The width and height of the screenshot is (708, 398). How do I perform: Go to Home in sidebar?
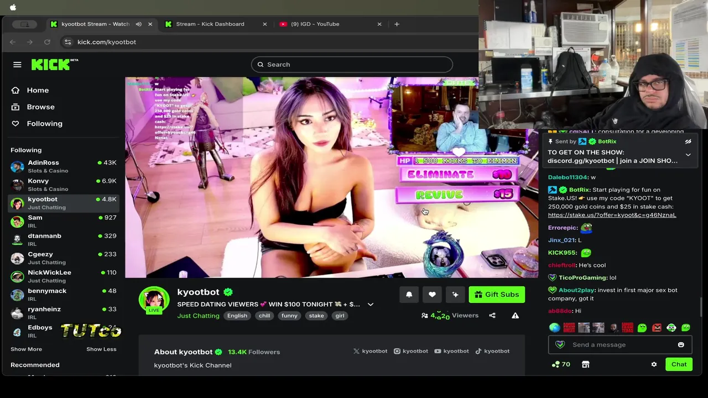coord(38,90)
